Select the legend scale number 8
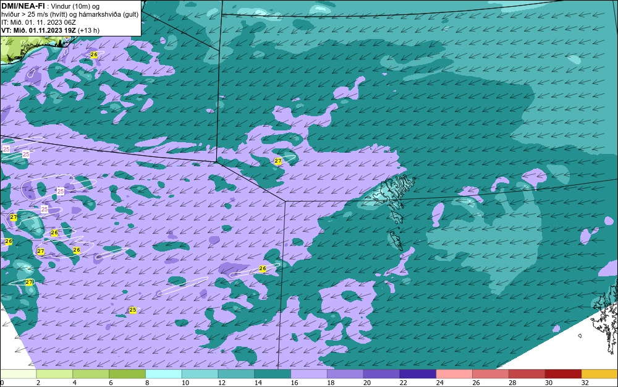618x387 pixels. 147,383
